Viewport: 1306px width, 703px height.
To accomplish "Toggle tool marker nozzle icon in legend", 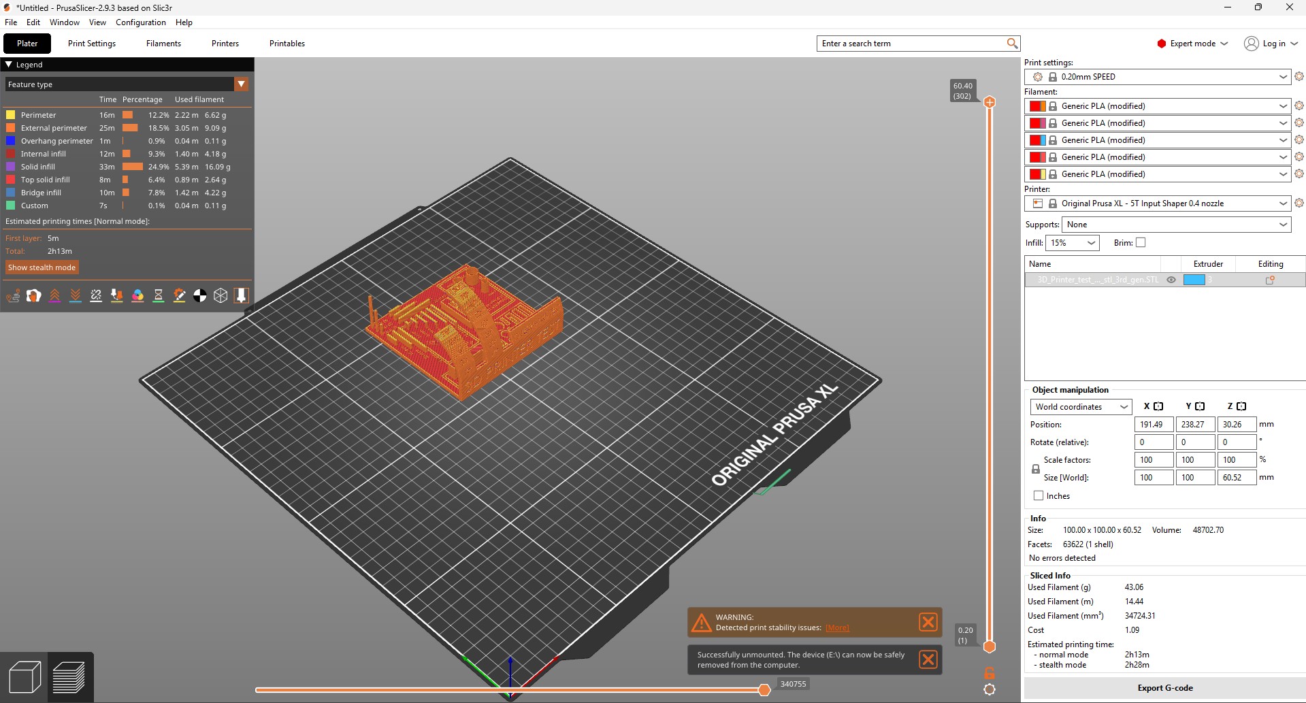I will pyautogui.click(x=241, y=295).
